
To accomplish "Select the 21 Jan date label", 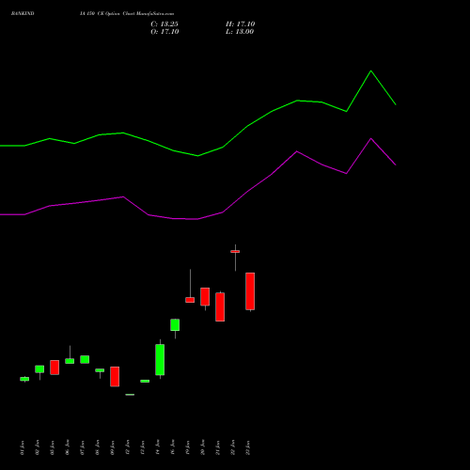I will 218,447.
